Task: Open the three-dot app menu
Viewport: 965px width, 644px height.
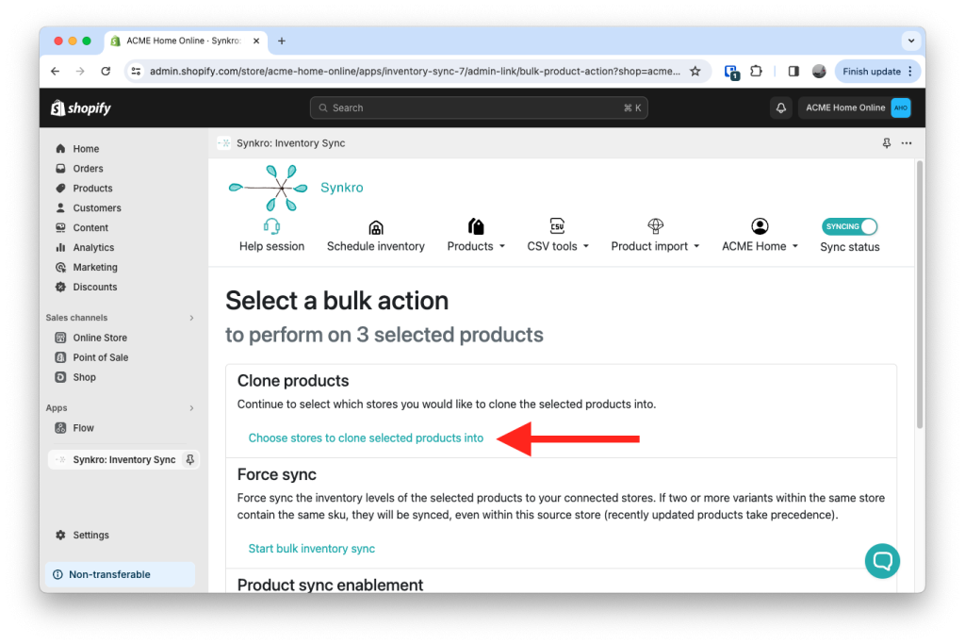Action: pyautogui.click(x=907, y=143)
